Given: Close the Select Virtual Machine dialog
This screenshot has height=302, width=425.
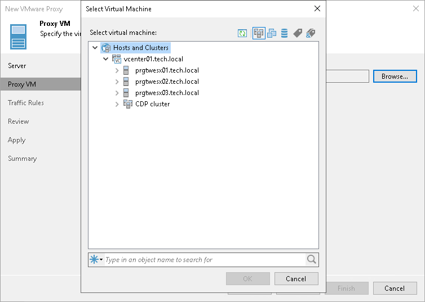Looking at the screenshot, I should click(317, 8).
